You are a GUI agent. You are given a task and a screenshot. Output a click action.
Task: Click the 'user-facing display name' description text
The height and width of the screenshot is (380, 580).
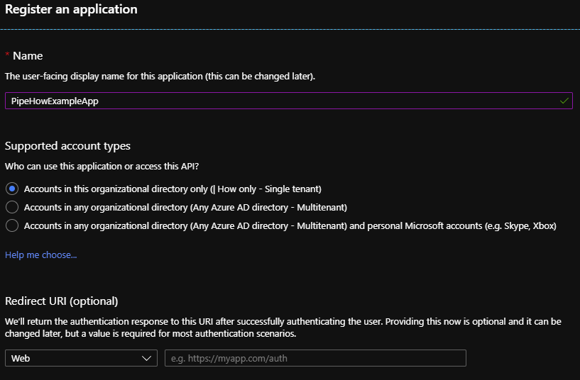point(160,76)
